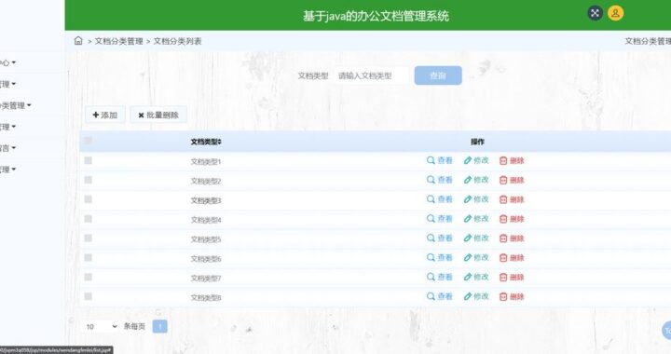
Task: Click the 文档类型8 cell text
Action: (x=206, y=297)
